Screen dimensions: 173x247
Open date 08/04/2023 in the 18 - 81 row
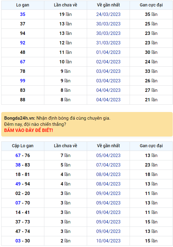tap(109, 174)
